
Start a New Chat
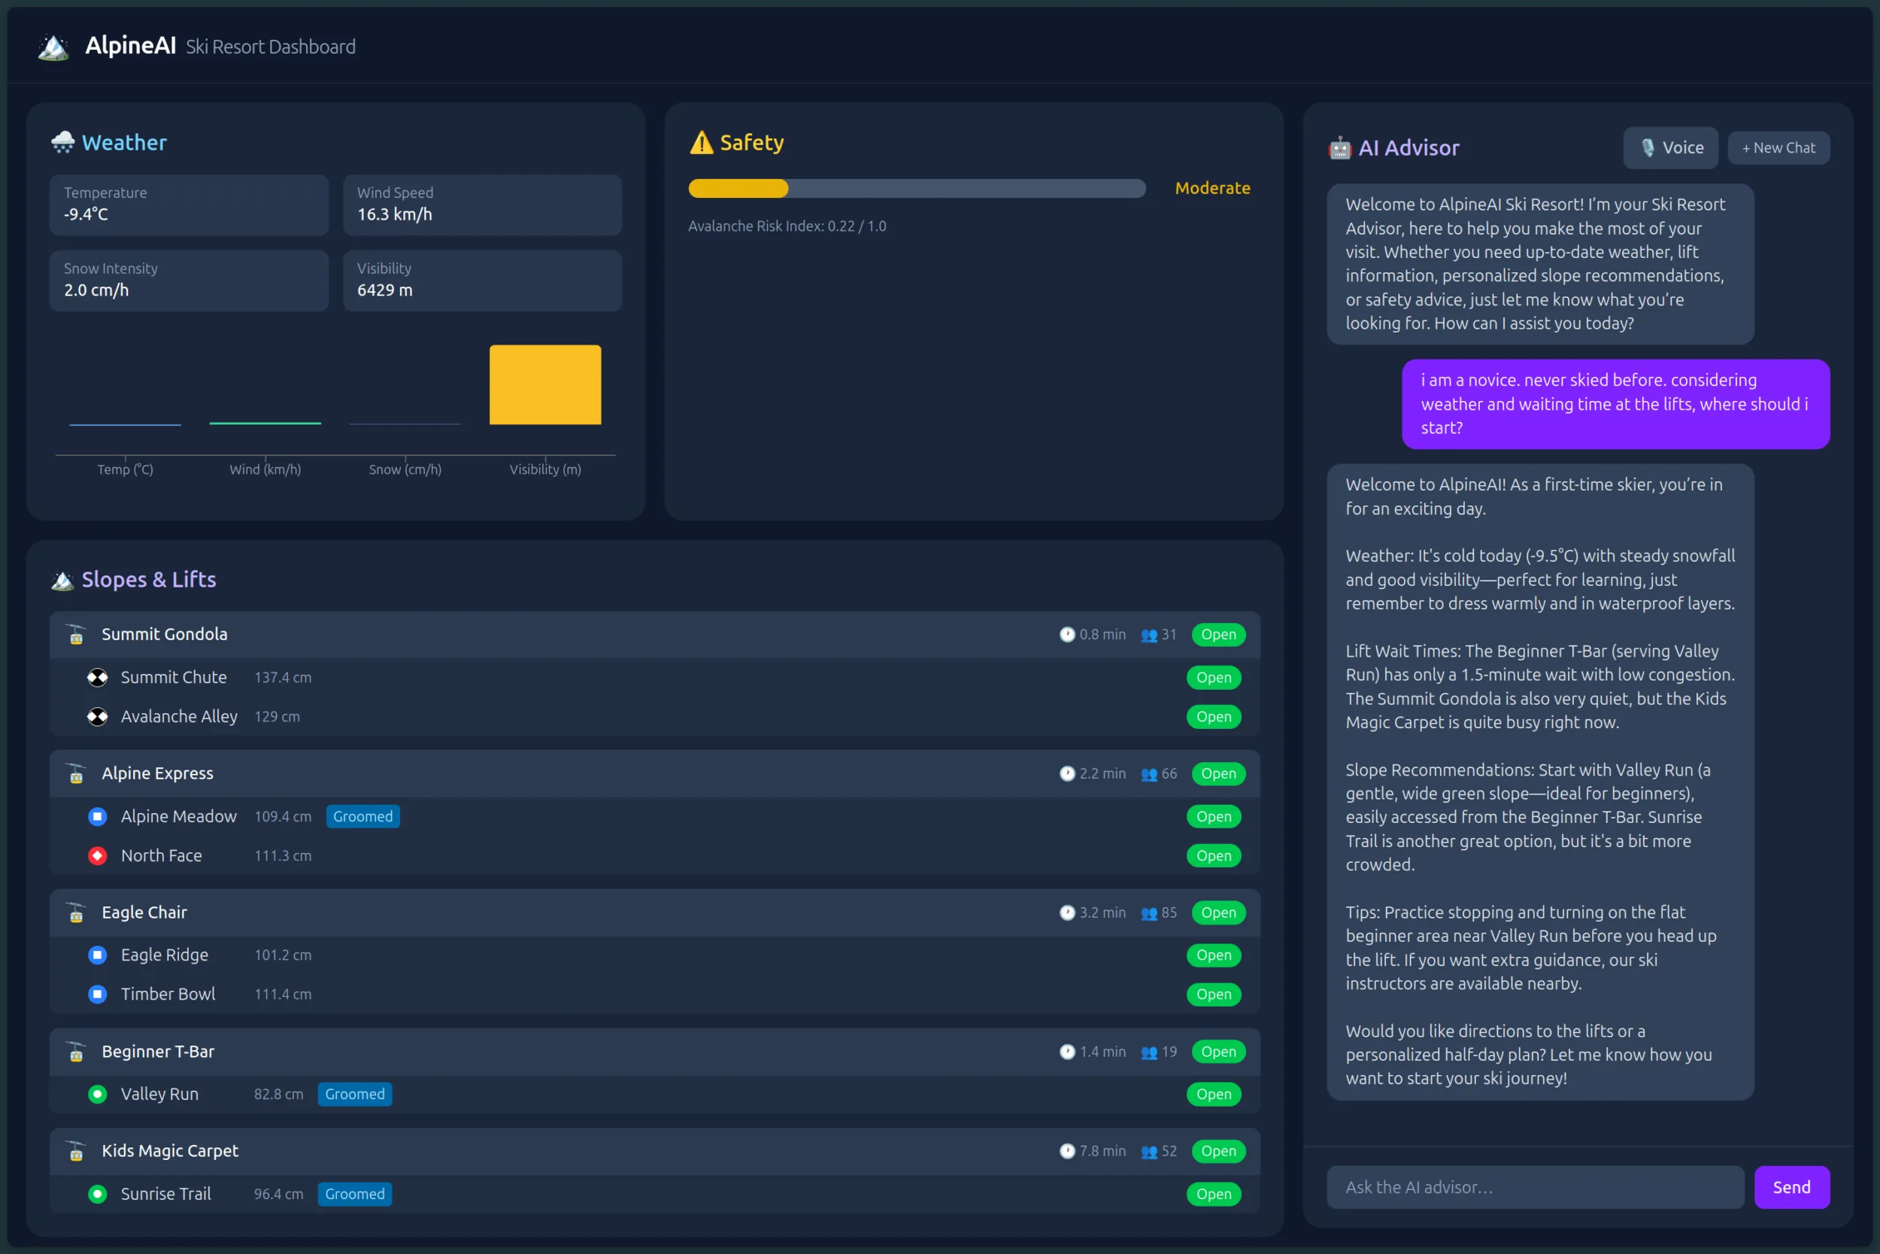[1778, 148]
